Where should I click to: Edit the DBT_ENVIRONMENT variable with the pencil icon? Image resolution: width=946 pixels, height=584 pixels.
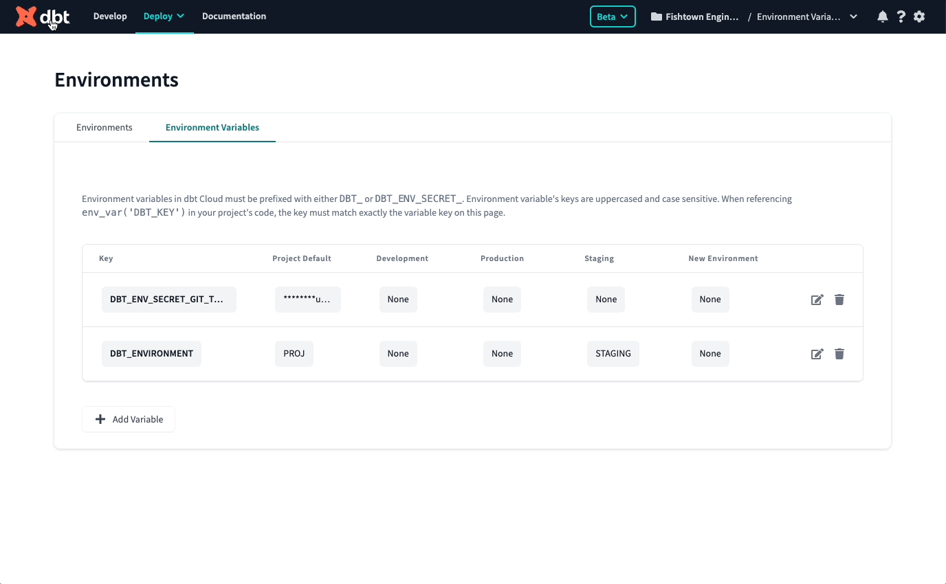tap(817, 353)
